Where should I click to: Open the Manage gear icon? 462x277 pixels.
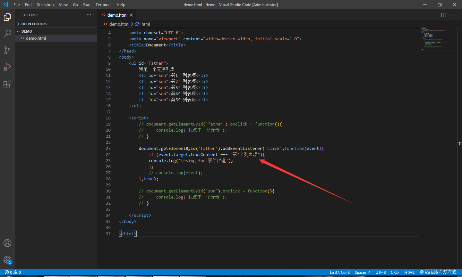[x=7, y=260]
